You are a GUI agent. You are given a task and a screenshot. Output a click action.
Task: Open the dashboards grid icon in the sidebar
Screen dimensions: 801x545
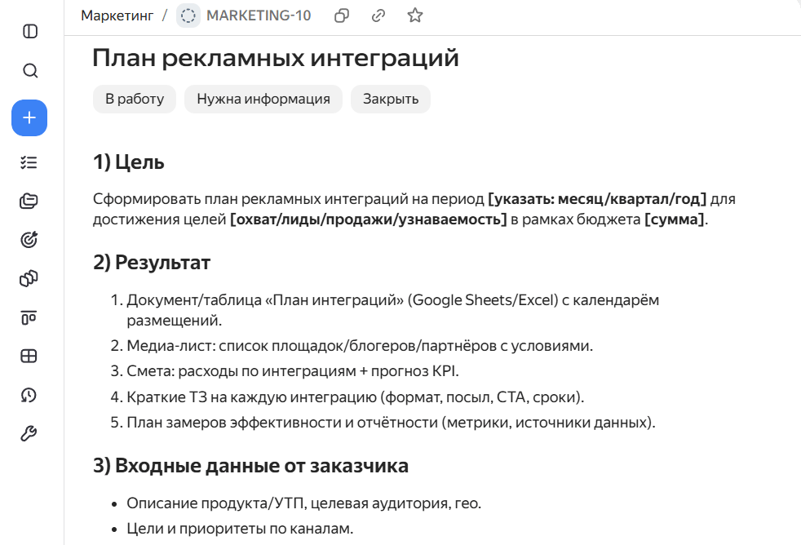(29, 356)
